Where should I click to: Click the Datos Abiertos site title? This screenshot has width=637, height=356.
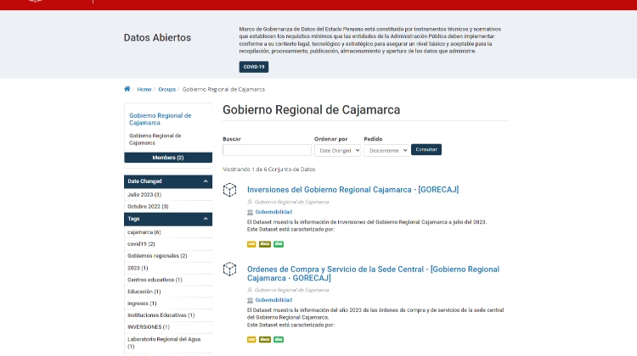pyautogui.click(x=157, y=37)
